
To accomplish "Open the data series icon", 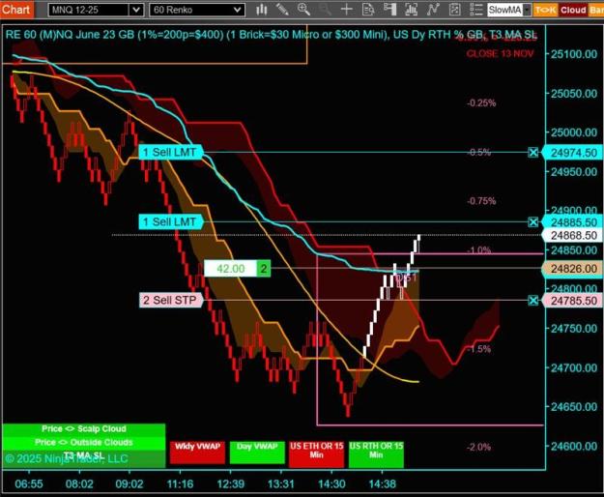I will (412, 10).
